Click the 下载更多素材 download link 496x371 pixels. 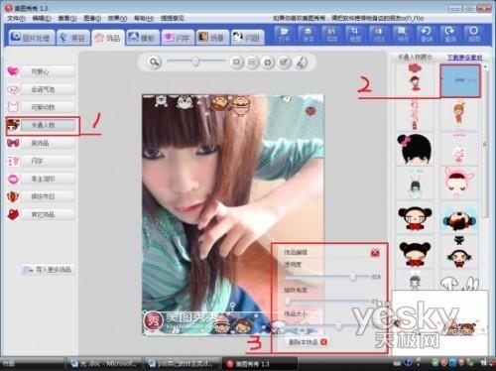[465, 58]
